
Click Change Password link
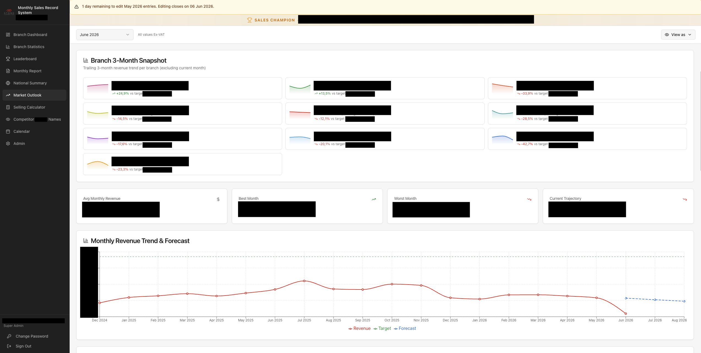[x=32, y=336]
